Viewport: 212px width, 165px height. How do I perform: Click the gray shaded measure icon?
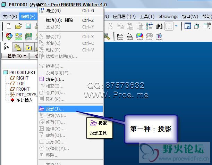tap(150, 36)
